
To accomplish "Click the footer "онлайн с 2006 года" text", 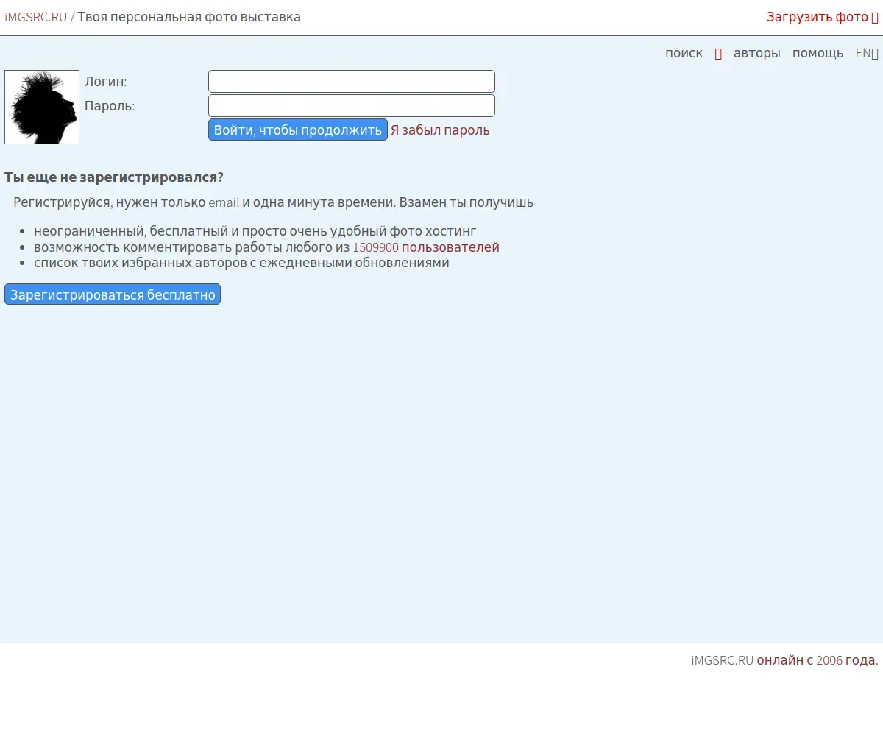I will click(817, 660).
